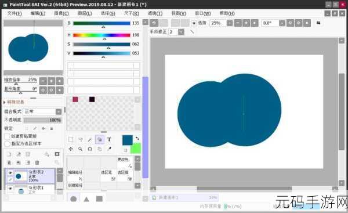Screen dimensions: 348x213
Task: Toggle the lock transparency checkbox
Action: pyautogui.click(x=27, y=128)
